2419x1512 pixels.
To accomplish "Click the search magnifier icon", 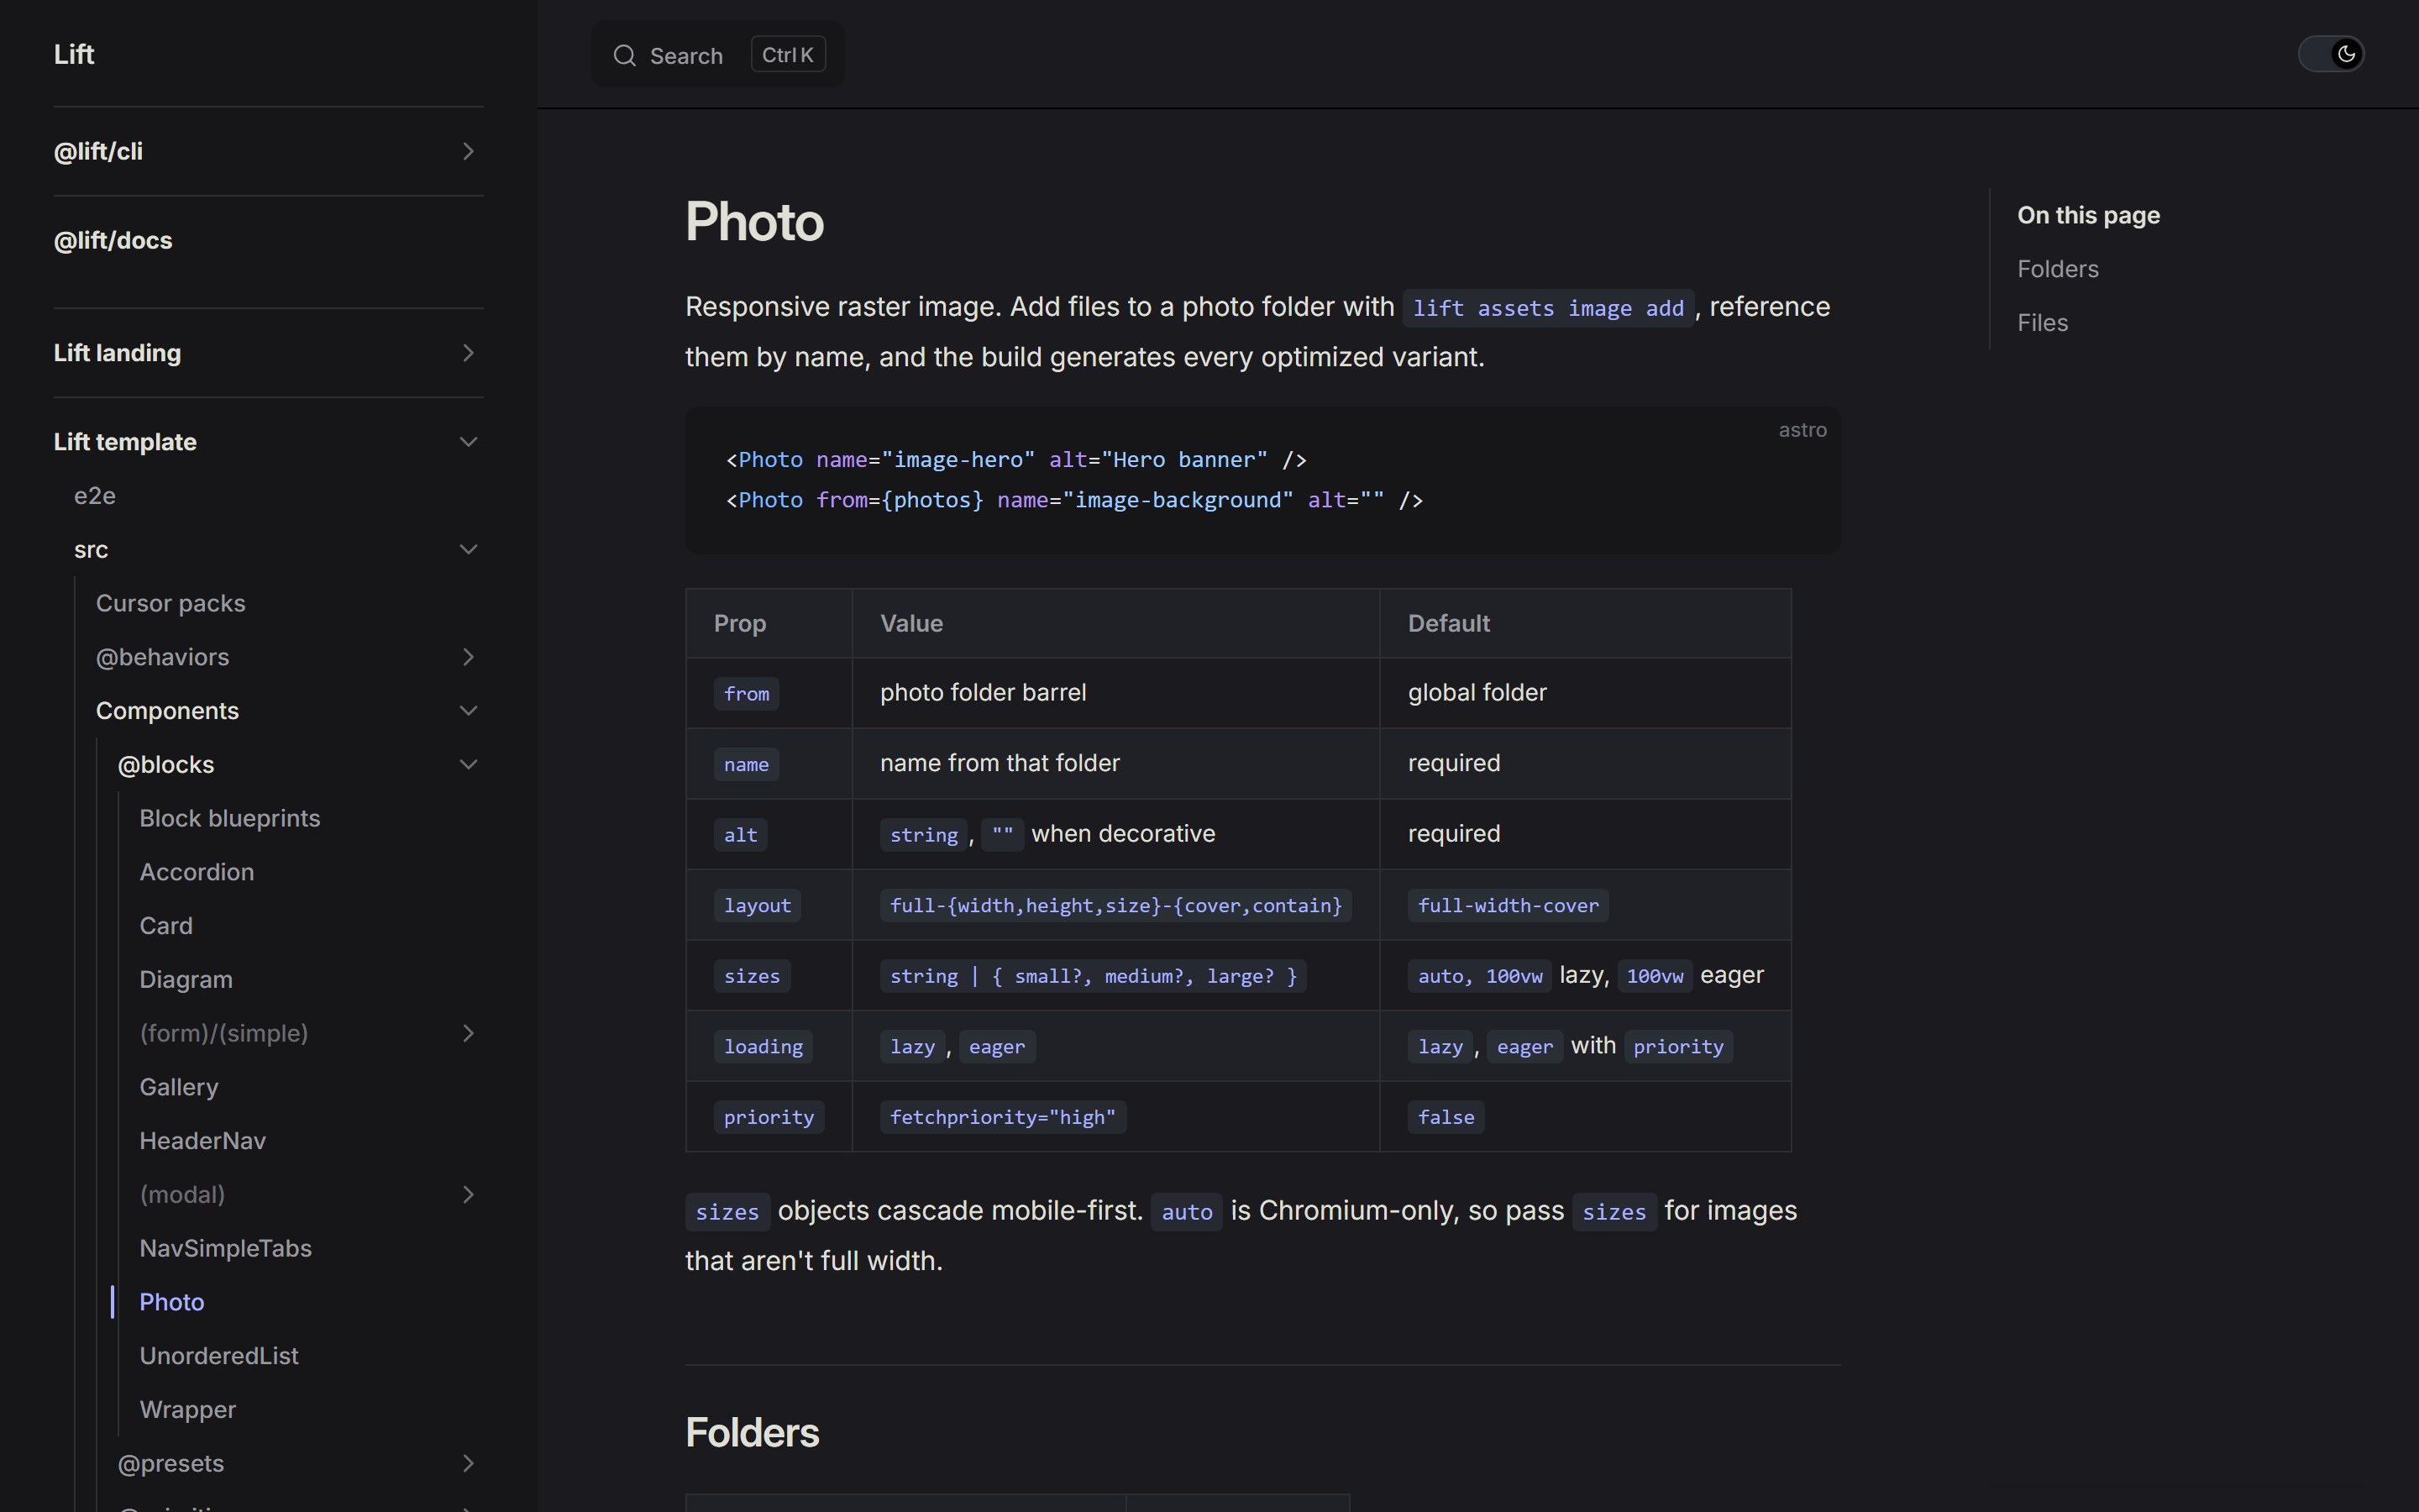I will (x=625, y=55).
